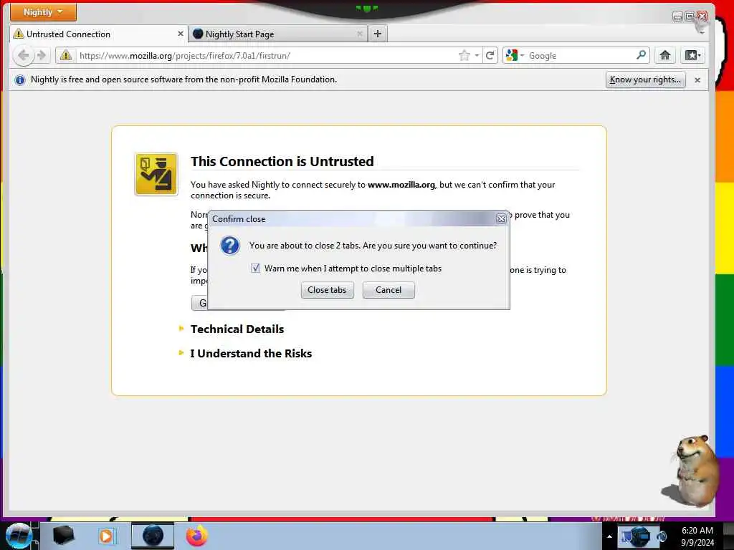Close the Confirm close dialog
This screenshot has height=550, width=734.
pyautogui.click(x=501, y=218)
